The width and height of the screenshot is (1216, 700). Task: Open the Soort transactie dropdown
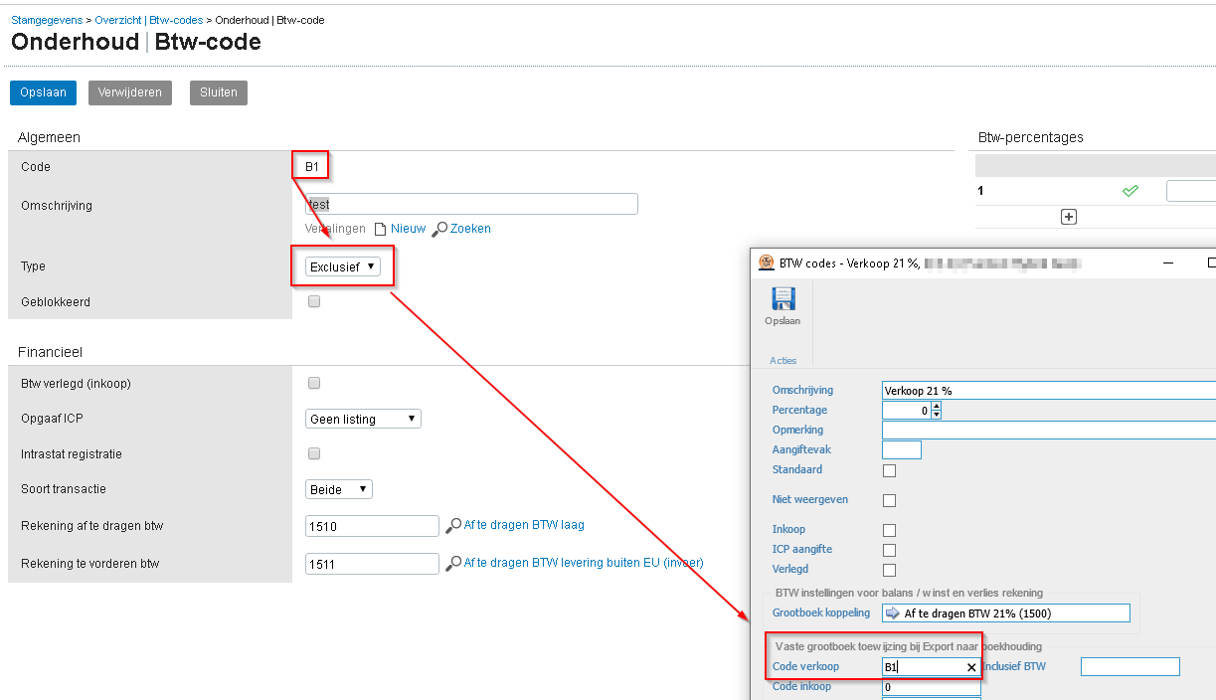click(x=339, y=489)
